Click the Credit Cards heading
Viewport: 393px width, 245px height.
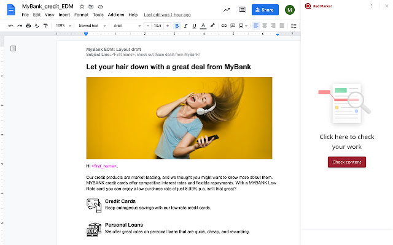click(120, 202)
